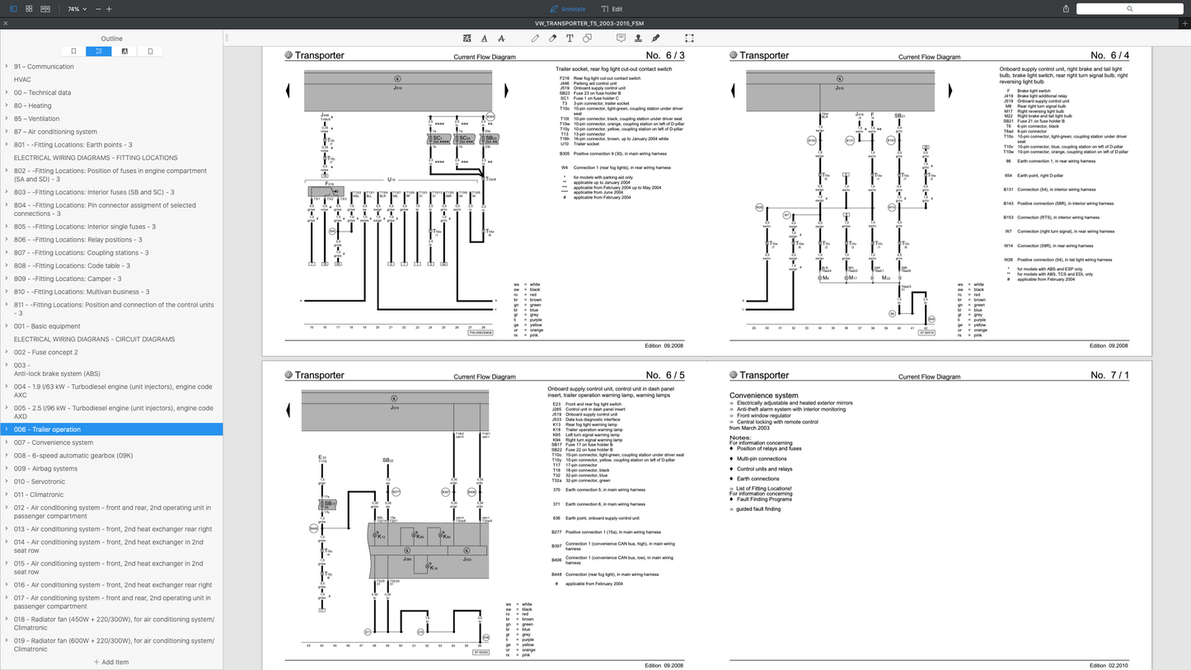Expand '007 - Convenience system' outline entry
Image resolution: width=1191 pixels, height=670 pixels.
pos(7,443)
